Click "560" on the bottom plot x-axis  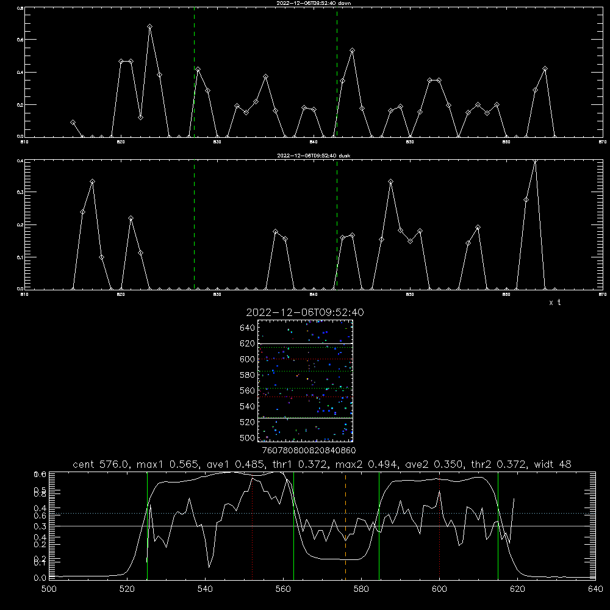[283, 589]
